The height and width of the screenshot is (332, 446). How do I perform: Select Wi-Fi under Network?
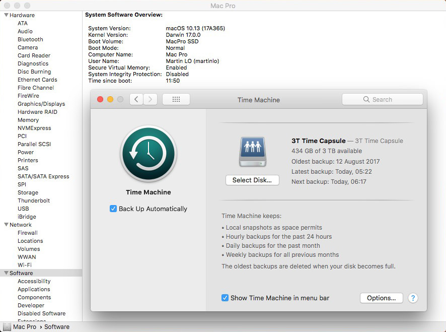25,265
